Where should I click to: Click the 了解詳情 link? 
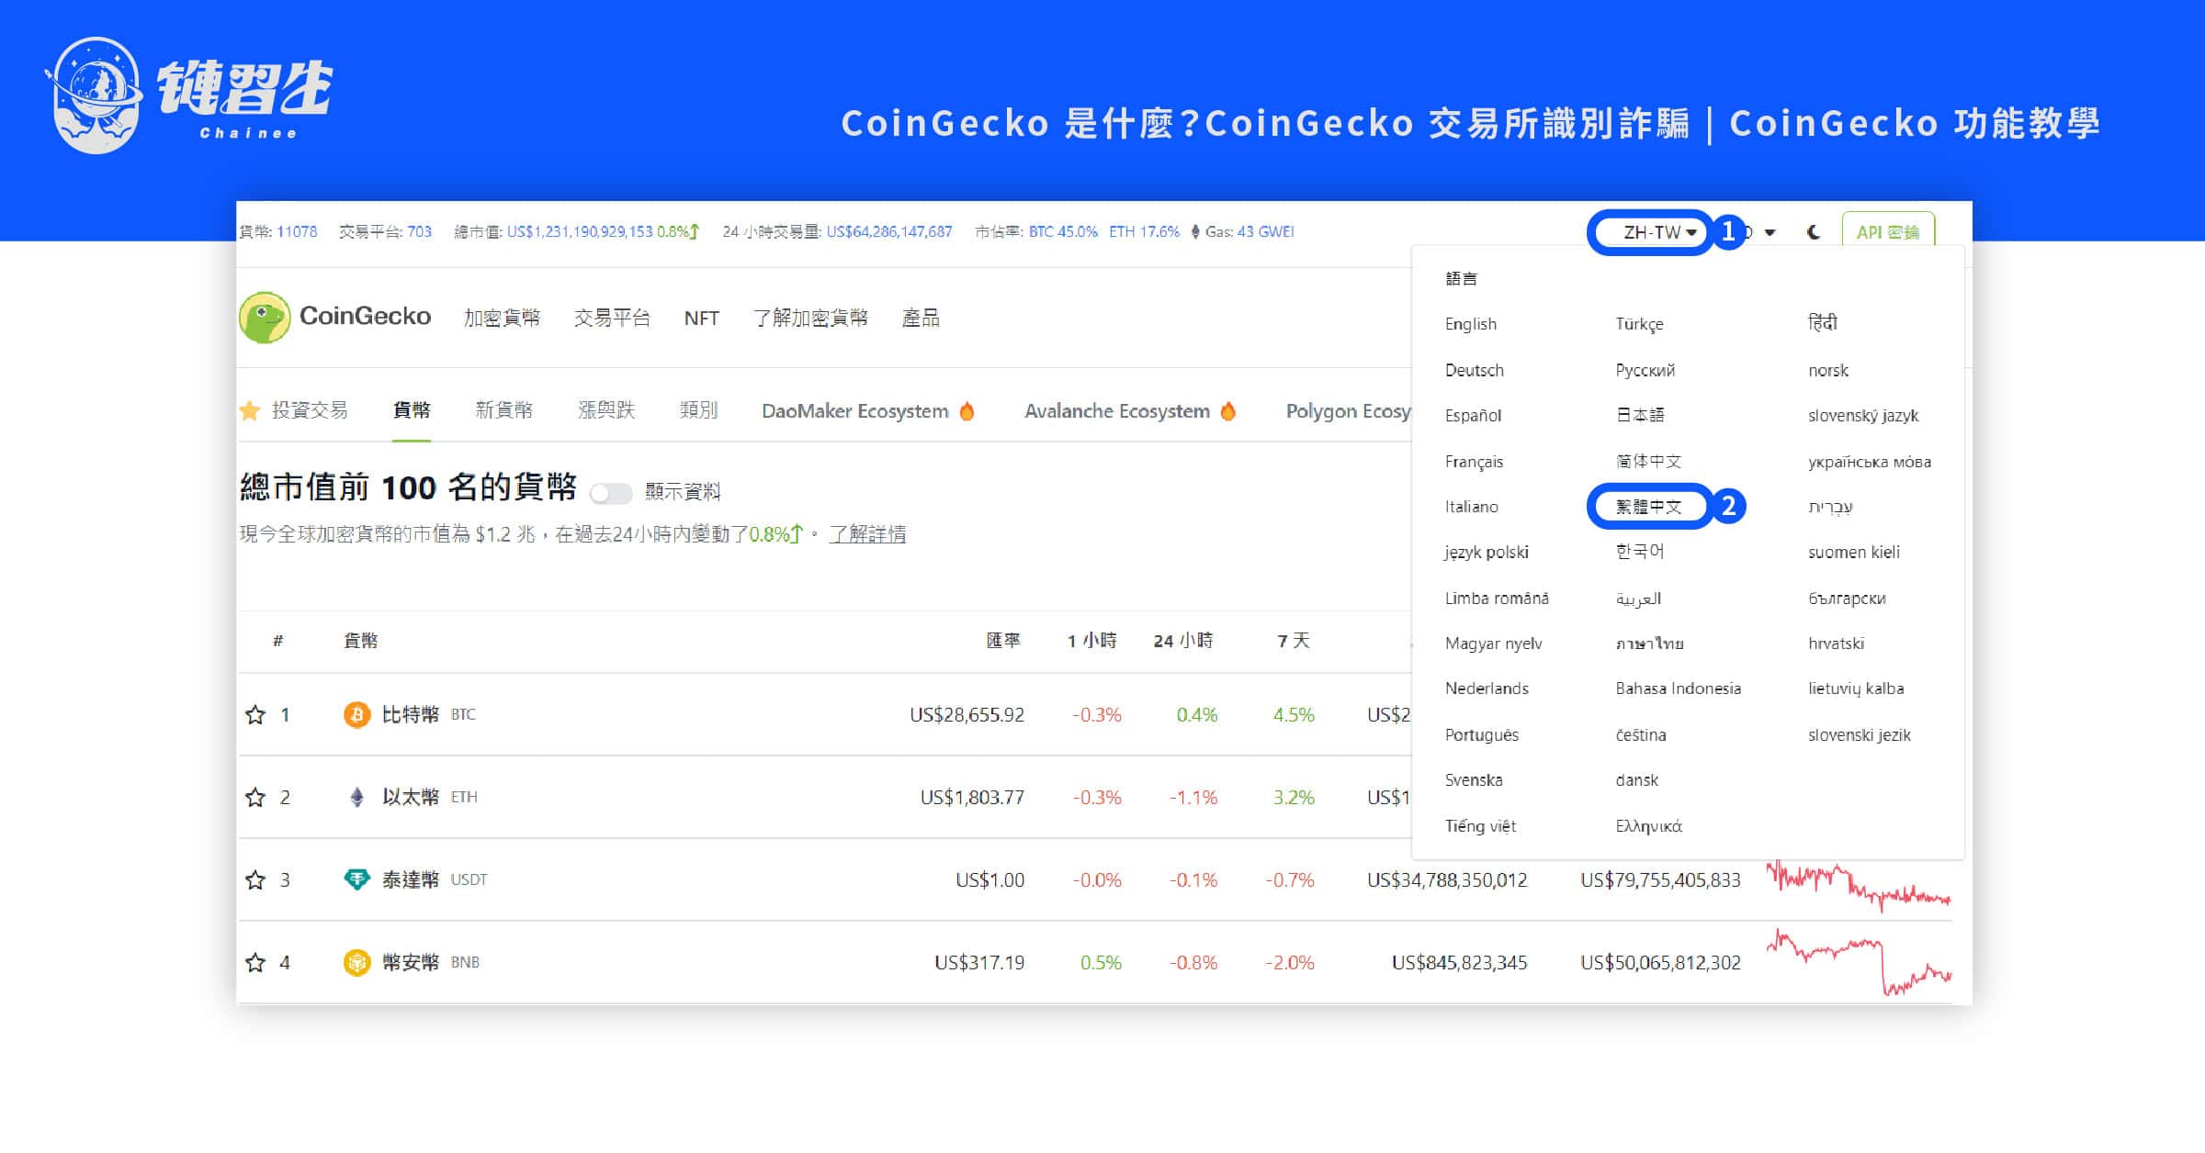click(x=867, y=534)
